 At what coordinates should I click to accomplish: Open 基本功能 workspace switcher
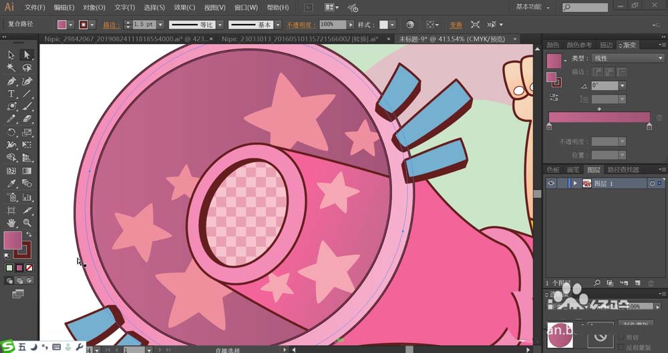[x=532, y=7]
